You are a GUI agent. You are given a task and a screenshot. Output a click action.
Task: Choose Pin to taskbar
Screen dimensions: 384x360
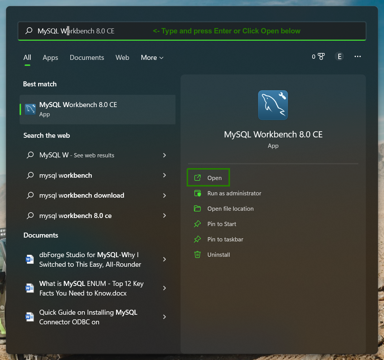(x=225, y=239)
